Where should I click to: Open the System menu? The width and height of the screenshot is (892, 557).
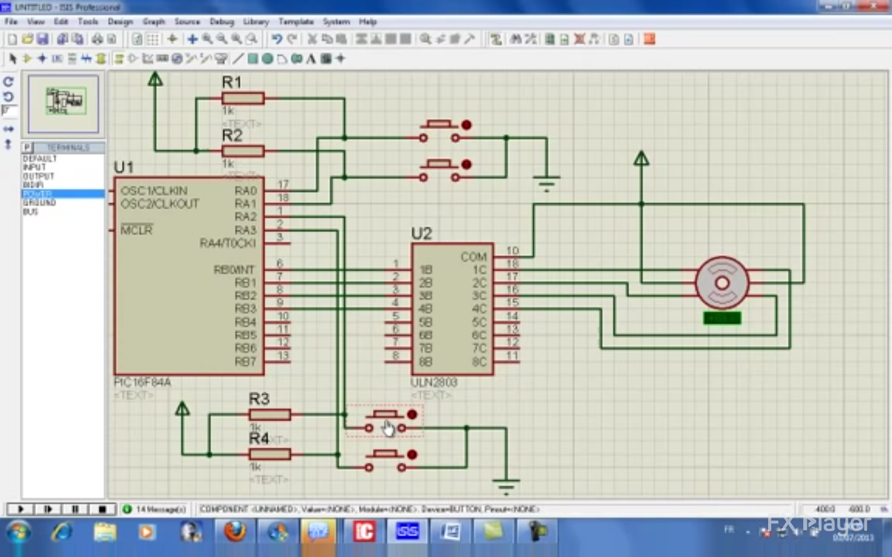point(336,22)
